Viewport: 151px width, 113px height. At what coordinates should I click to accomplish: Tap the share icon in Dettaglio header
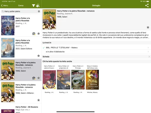(147, 5)
